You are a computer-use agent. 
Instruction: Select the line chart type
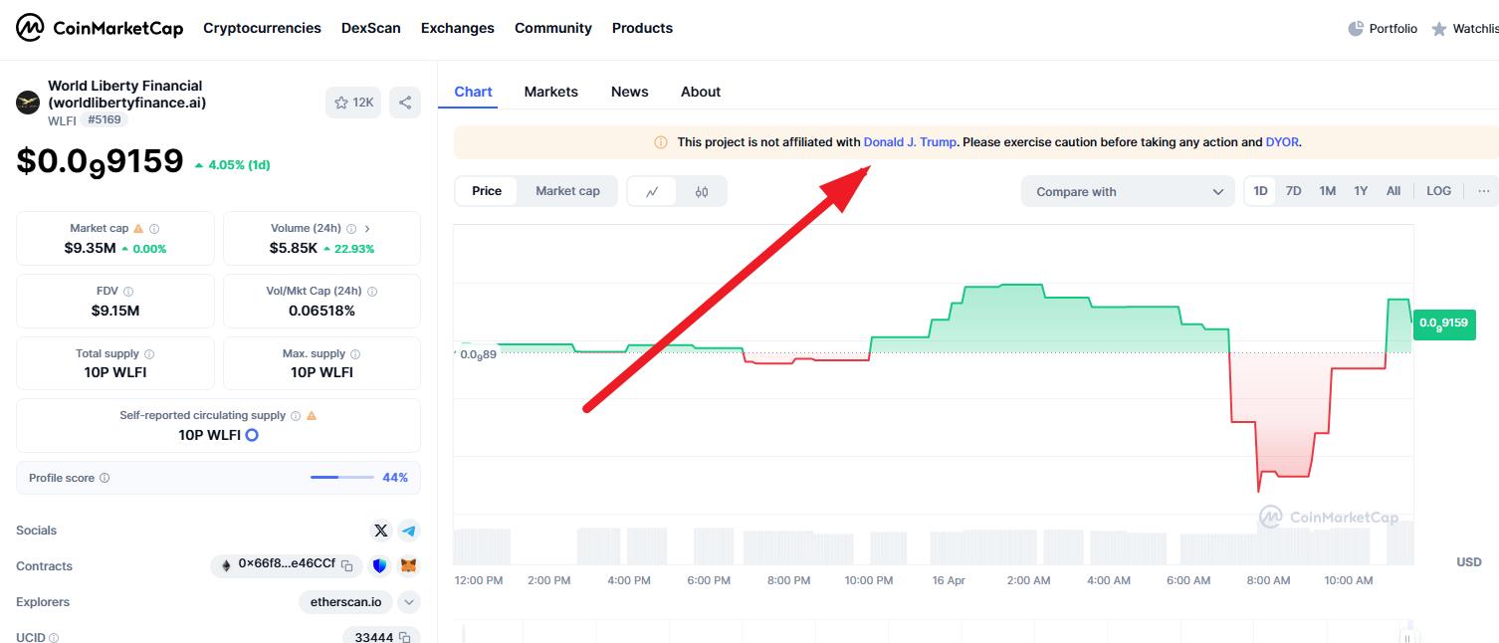click(x=653, y=192)
